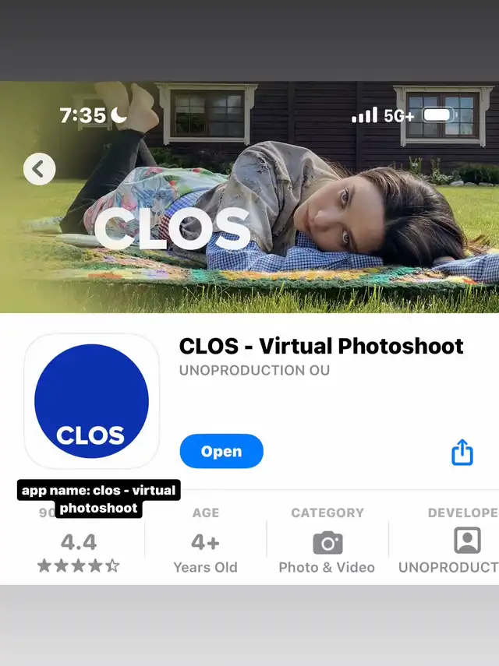Viewport: 499px width, 666px height.
Task: Tap the blue CLOS app icon
Action: pyautogui.click(x=91, y=401)
